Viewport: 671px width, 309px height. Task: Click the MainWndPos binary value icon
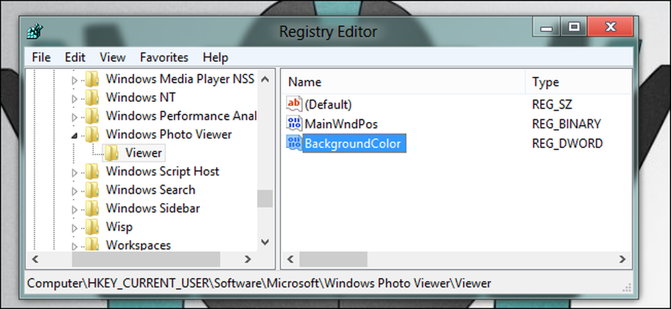click(x=295, y=124)
